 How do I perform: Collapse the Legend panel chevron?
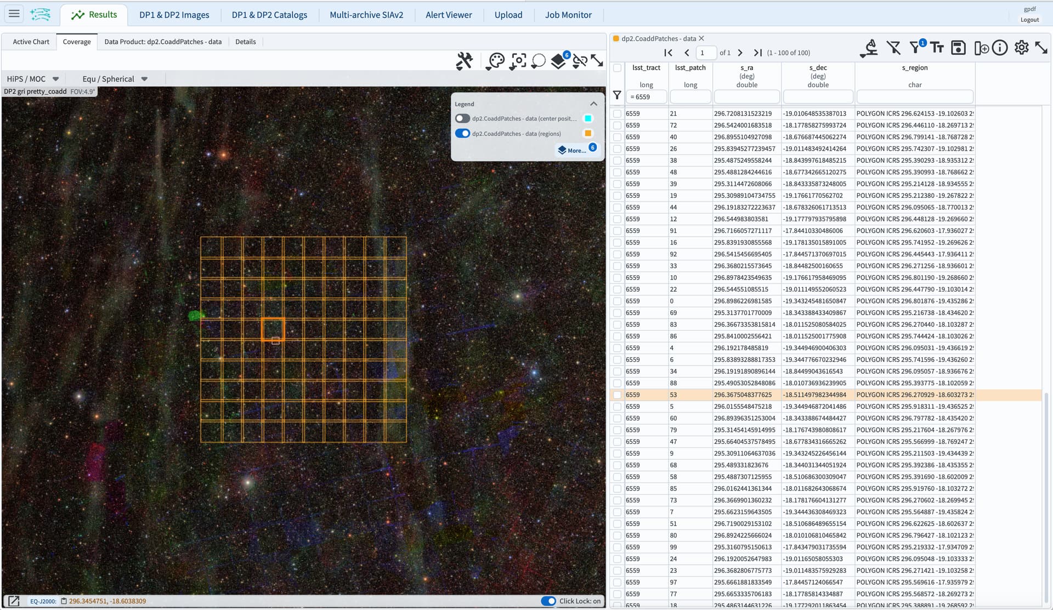[593, 104]
